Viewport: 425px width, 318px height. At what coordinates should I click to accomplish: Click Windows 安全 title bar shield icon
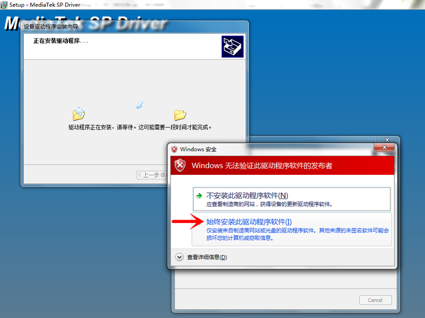click(175, 149)
